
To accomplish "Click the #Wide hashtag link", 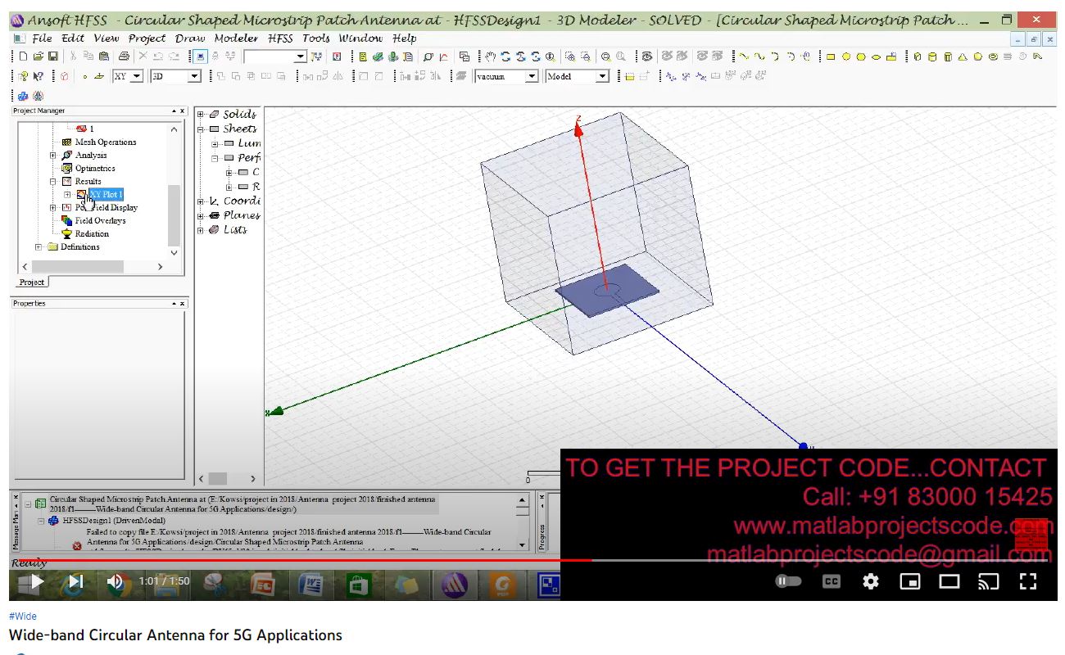I will tap(23, 616).
